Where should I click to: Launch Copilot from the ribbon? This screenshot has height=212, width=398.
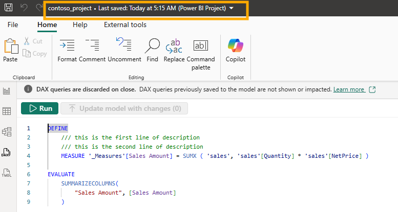236,50
